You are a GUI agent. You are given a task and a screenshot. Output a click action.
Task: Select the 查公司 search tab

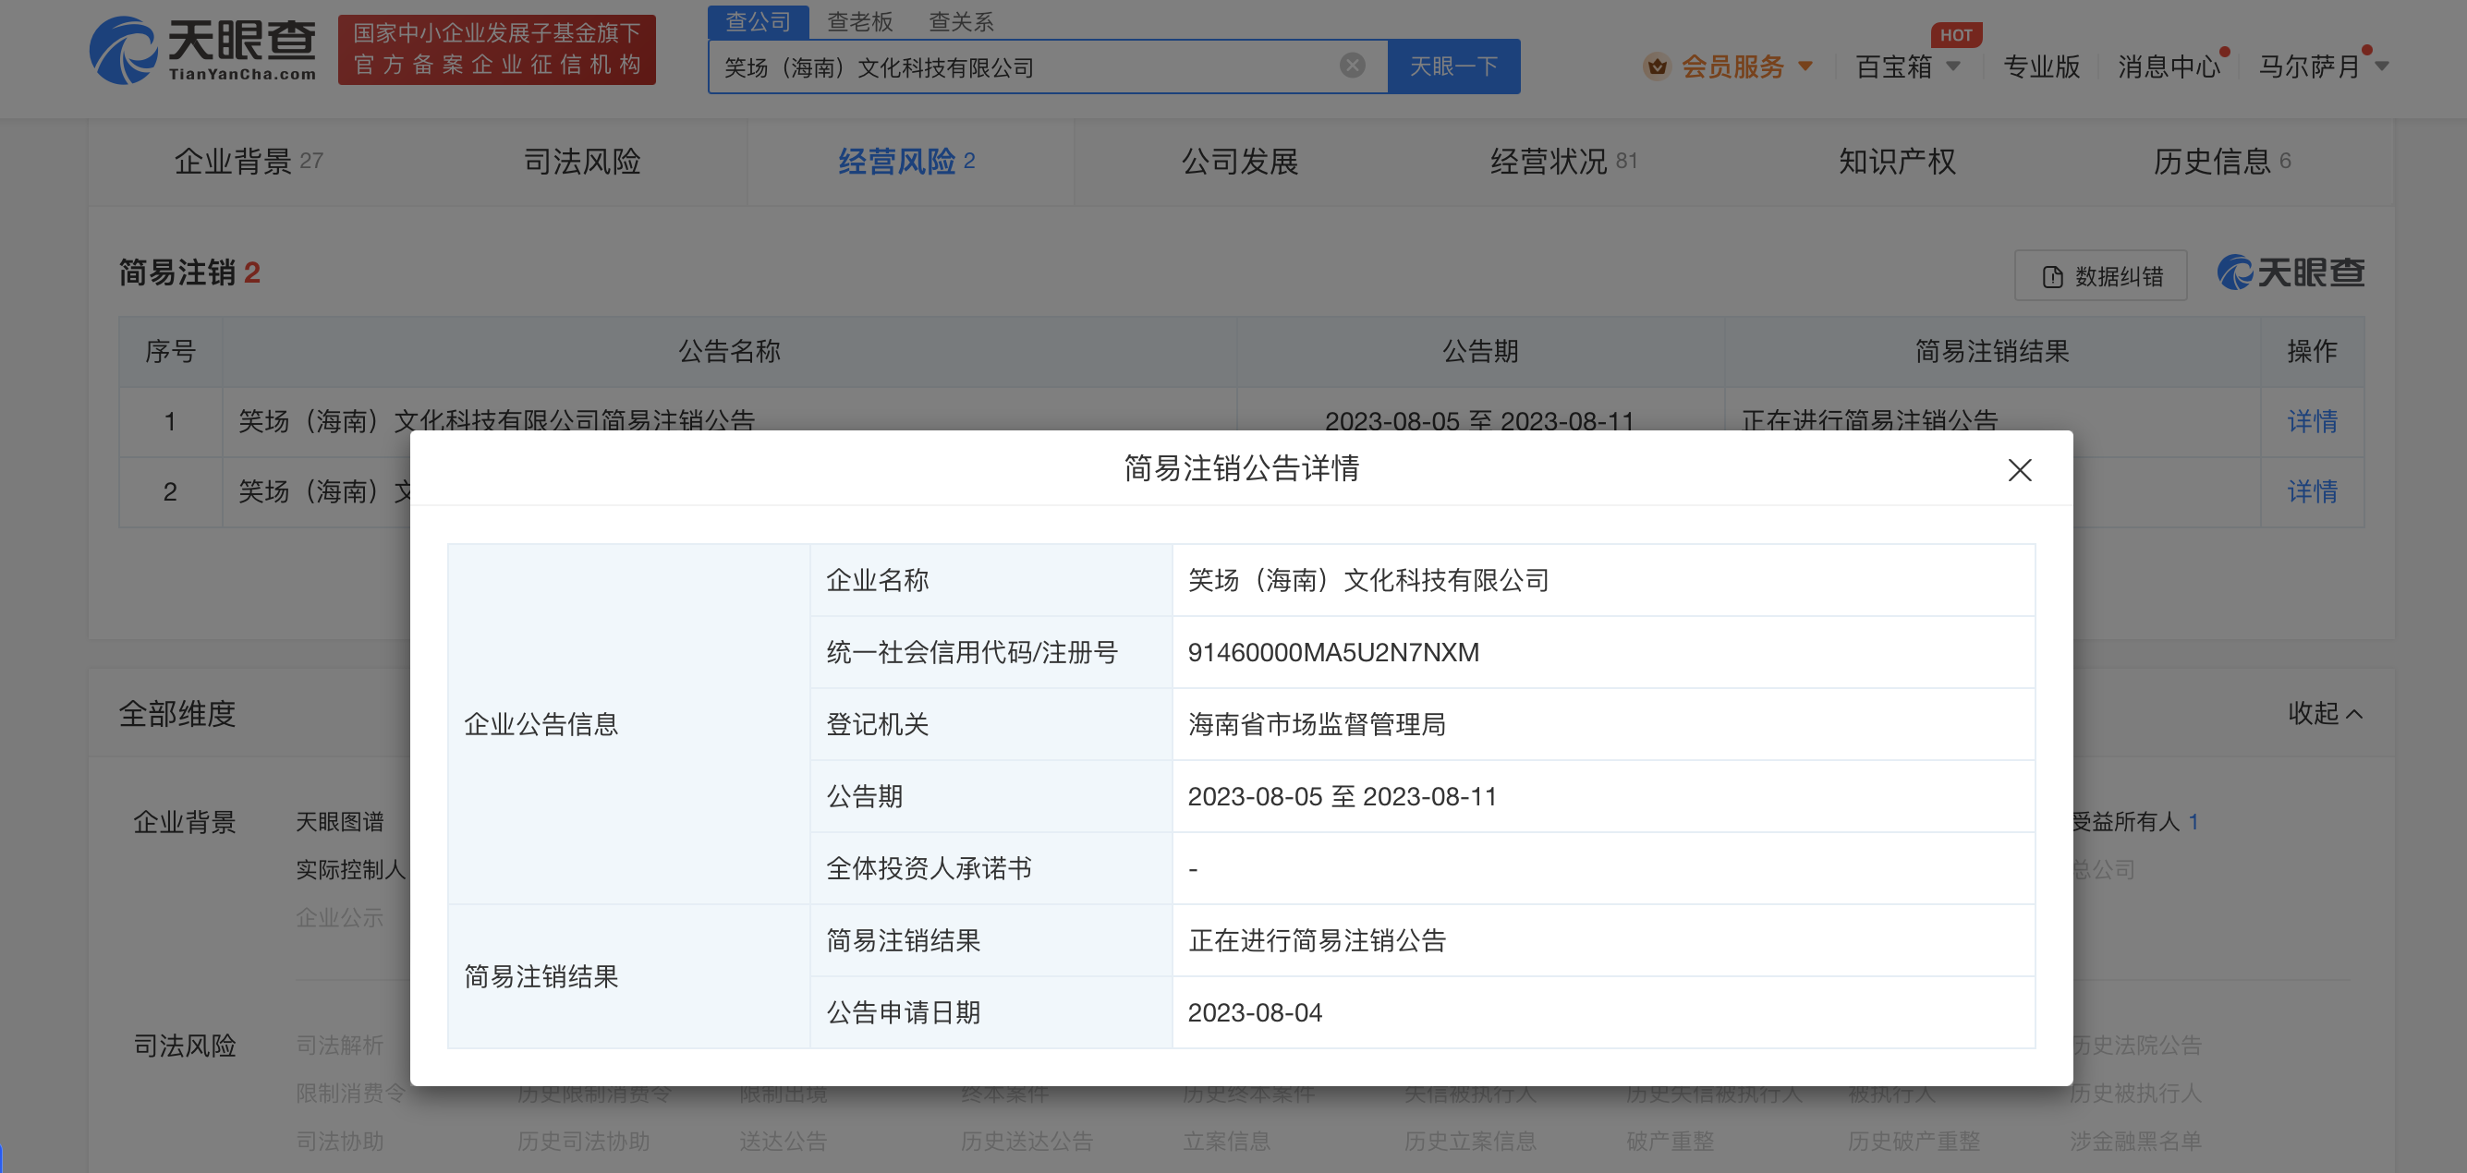[x=758, y=21]
